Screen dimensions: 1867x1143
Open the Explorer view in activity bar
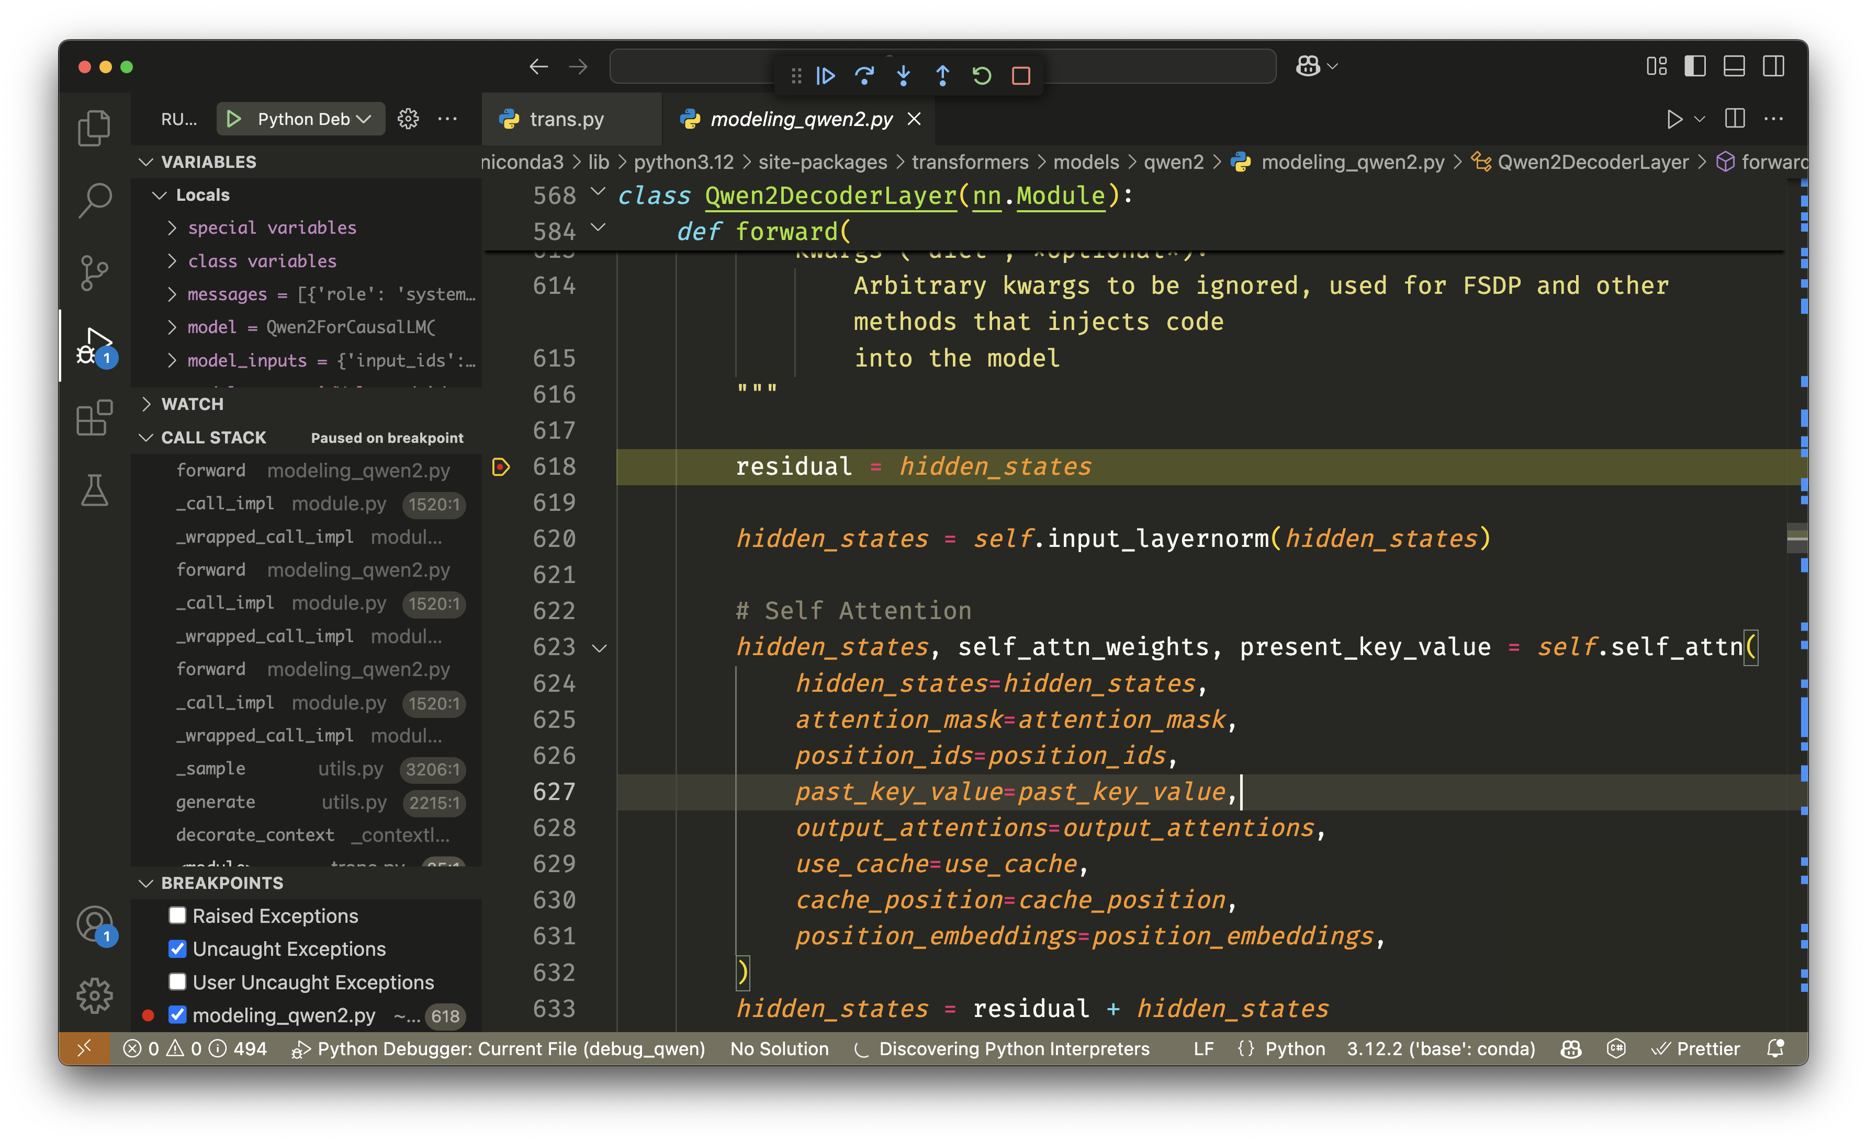pos(94,127)
